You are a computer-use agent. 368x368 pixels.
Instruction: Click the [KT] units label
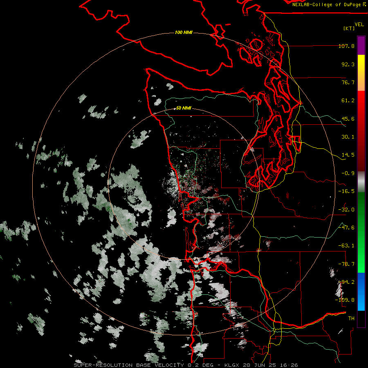(x=349, y=28)
